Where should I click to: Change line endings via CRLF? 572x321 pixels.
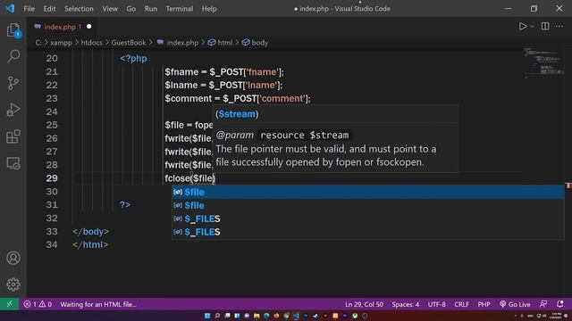click(461, 304)
